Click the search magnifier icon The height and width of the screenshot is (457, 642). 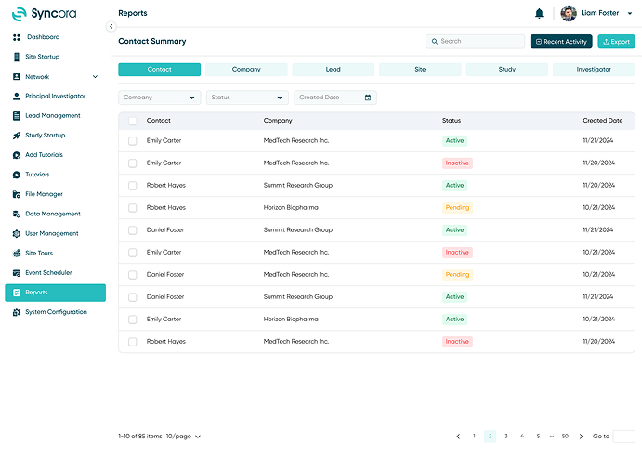pos(435,42)
